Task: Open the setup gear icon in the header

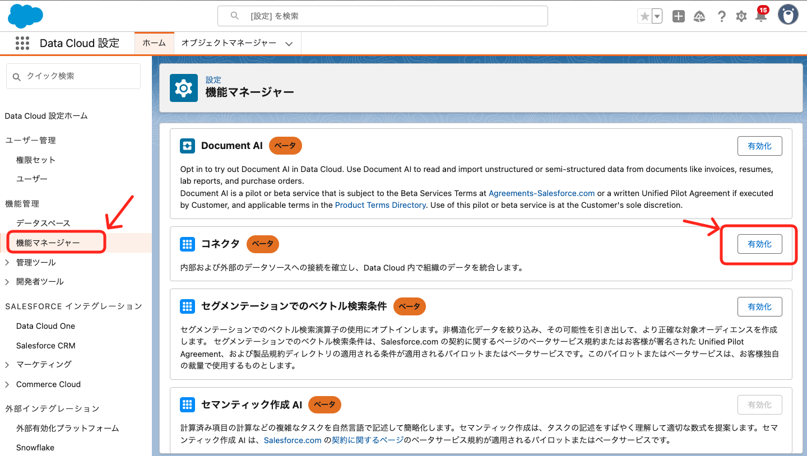Action: click(741, 16)
